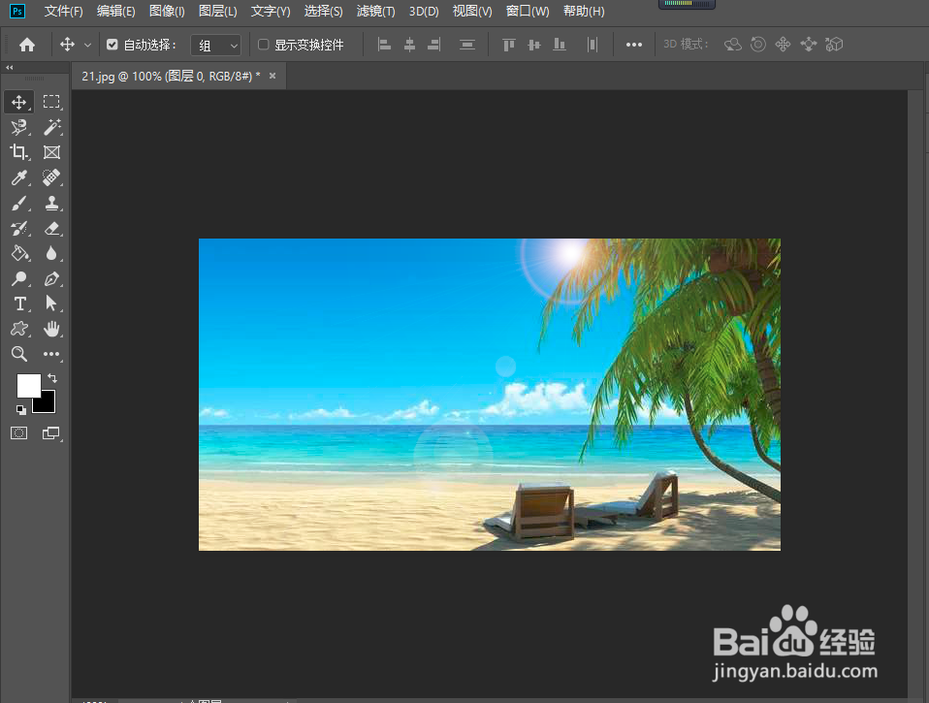929x703 pixels.
Task: Change the screen mode icon
Action: (x=51, y=432)
